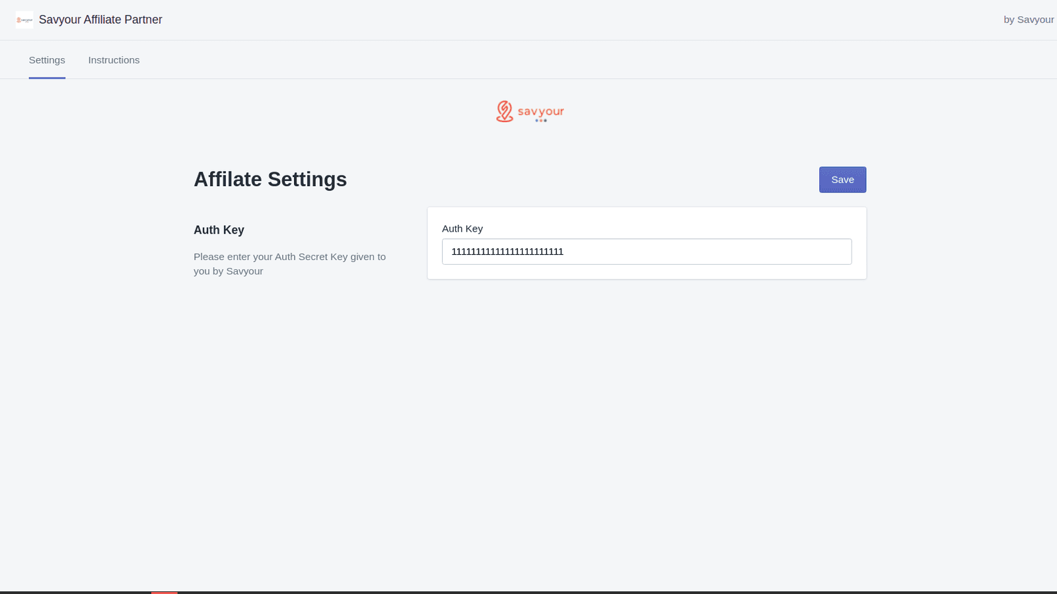Select the entered Auth Key value
Screen dimensions: 1057x594
[507, 251]
